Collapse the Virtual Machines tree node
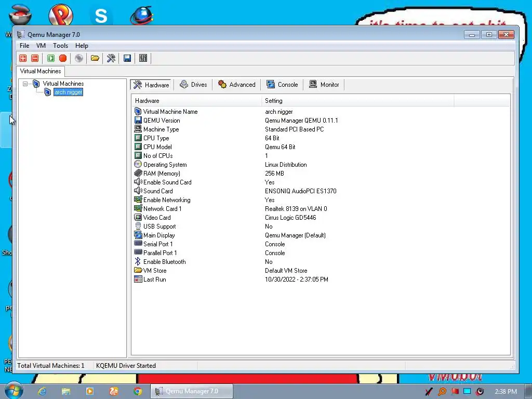Image resolution: width=532 pixels, height=399 pixels. pos(25,84)
